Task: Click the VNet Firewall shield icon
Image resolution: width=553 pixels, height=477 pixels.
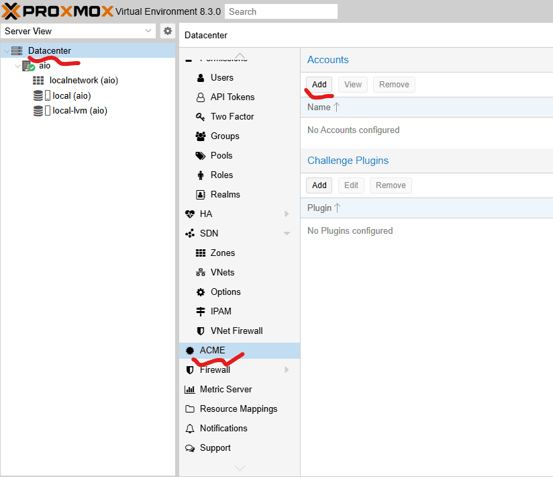Action: pyautogui.click(x=200, y=331)
